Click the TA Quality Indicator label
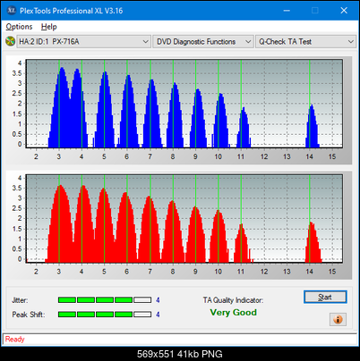Viewport: 360px width, 361px height. coord(233,300)
